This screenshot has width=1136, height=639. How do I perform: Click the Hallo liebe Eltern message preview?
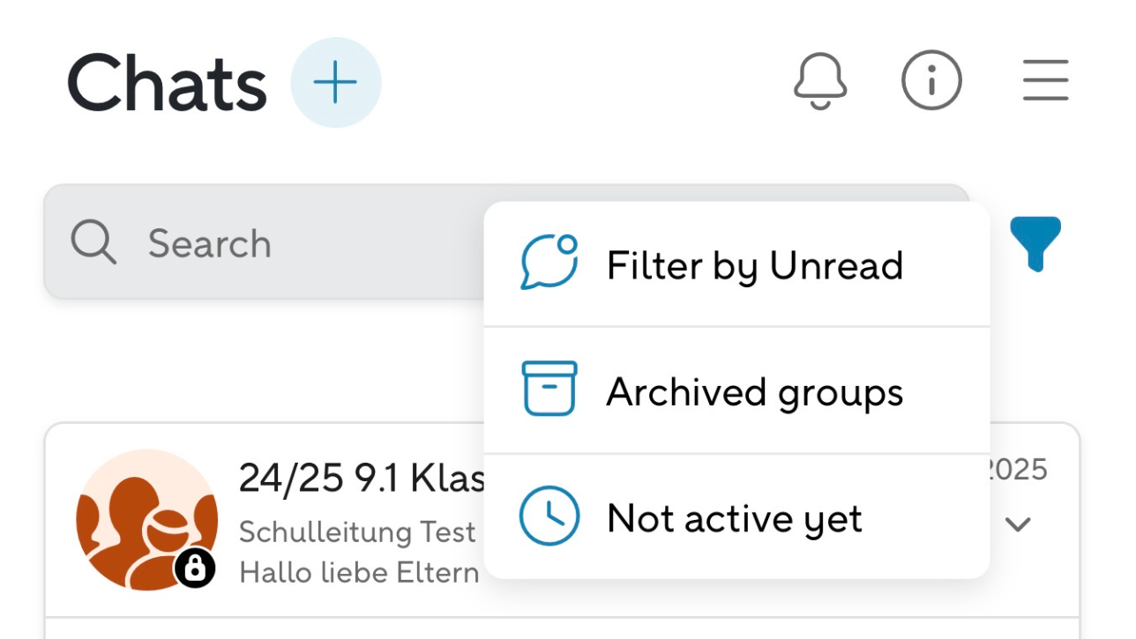pos(359,573)
